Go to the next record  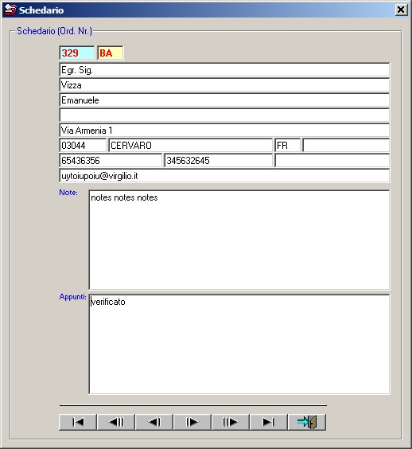[x=192, y=422]
